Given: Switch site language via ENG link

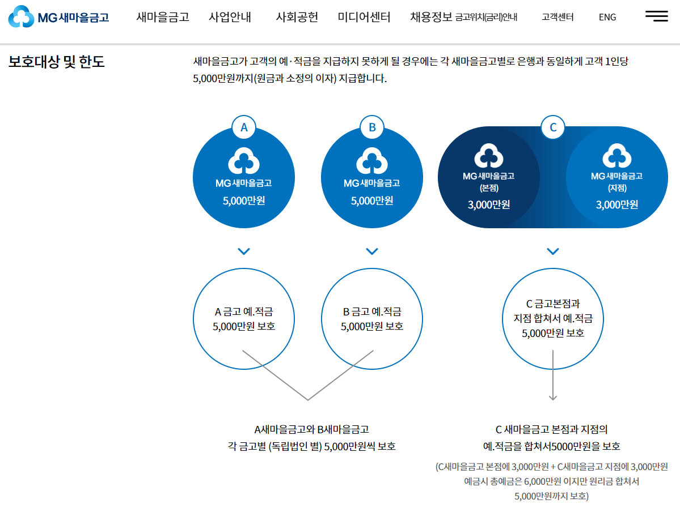Looking at the screenshot, I should 607,18.
